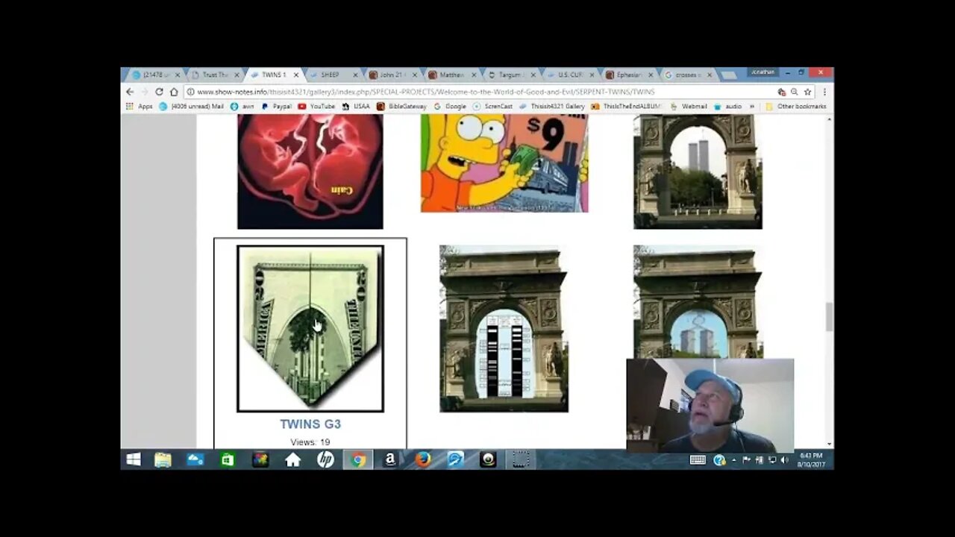955x537 pixels.
Task: Switch to the Matthew tab
Action: click(451, 75)
